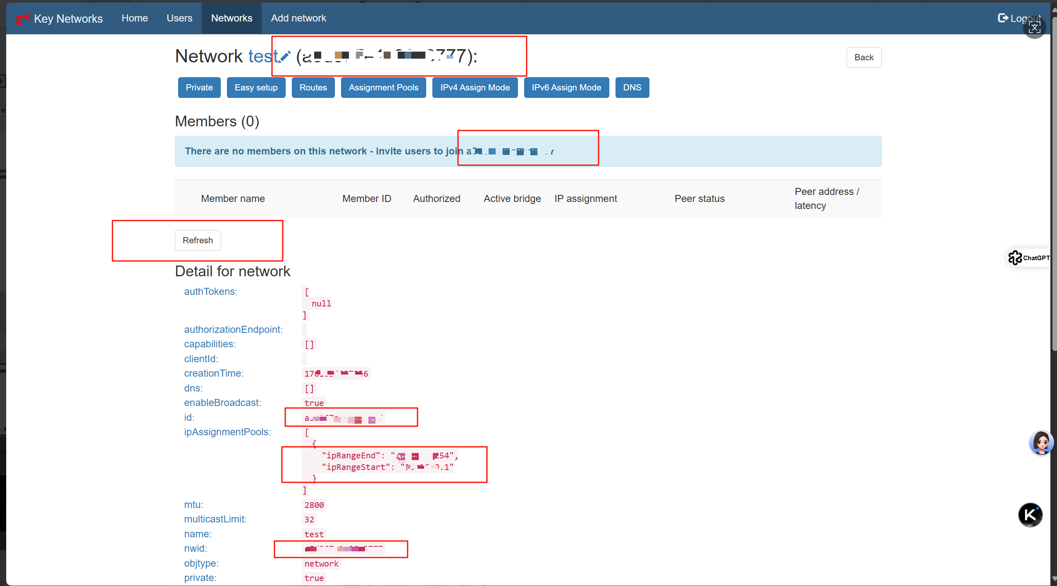Open Easy setup for the network
Image resolution: width=1057 pixels, height=586 pixels.
coord(256,88)
